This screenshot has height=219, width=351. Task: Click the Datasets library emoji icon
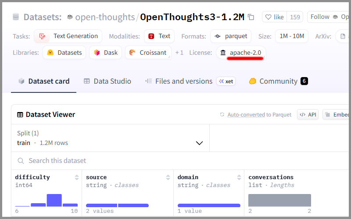point(50,53)
